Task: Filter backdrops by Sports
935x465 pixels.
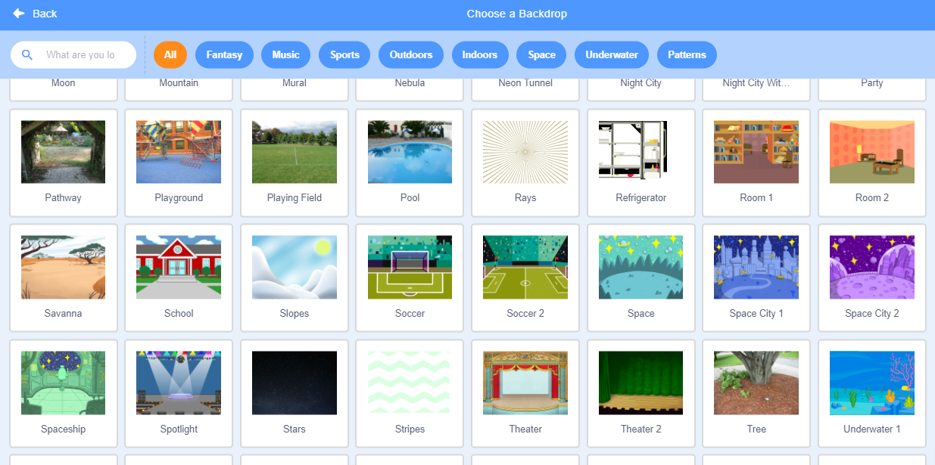Action: pos(344,54)
